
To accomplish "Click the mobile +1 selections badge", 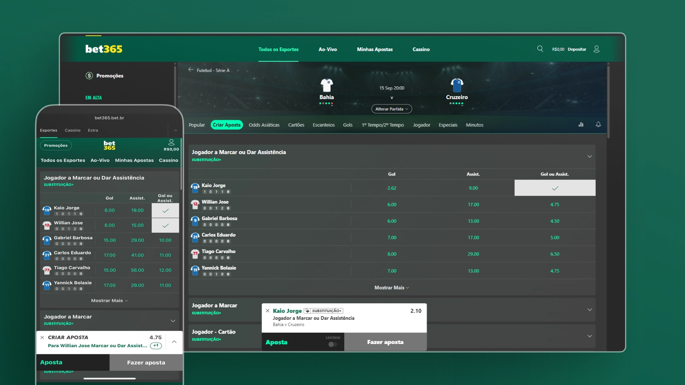I will click(x=156, y=345).
